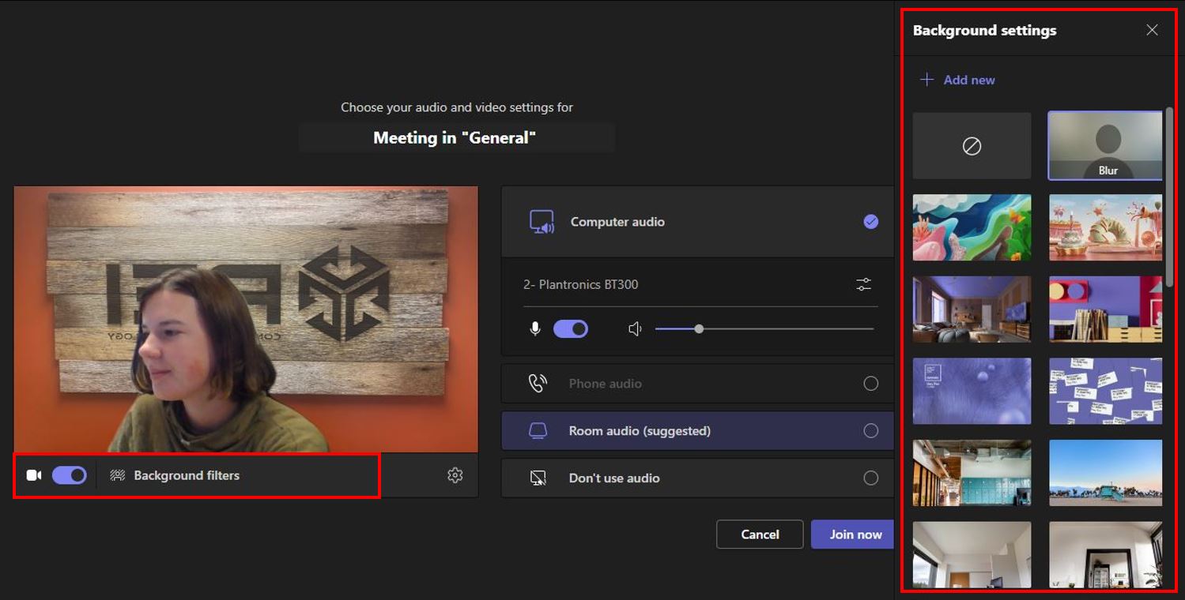Viewport: 1185px width, 600px height.
Task: Click the 2- Plantronics BT300 device label
Action: 580,284
